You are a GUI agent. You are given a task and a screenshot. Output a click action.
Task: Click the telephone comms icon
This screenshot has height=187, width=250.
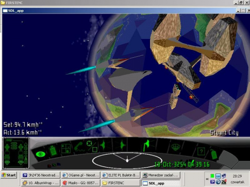[x=78, y=147]
